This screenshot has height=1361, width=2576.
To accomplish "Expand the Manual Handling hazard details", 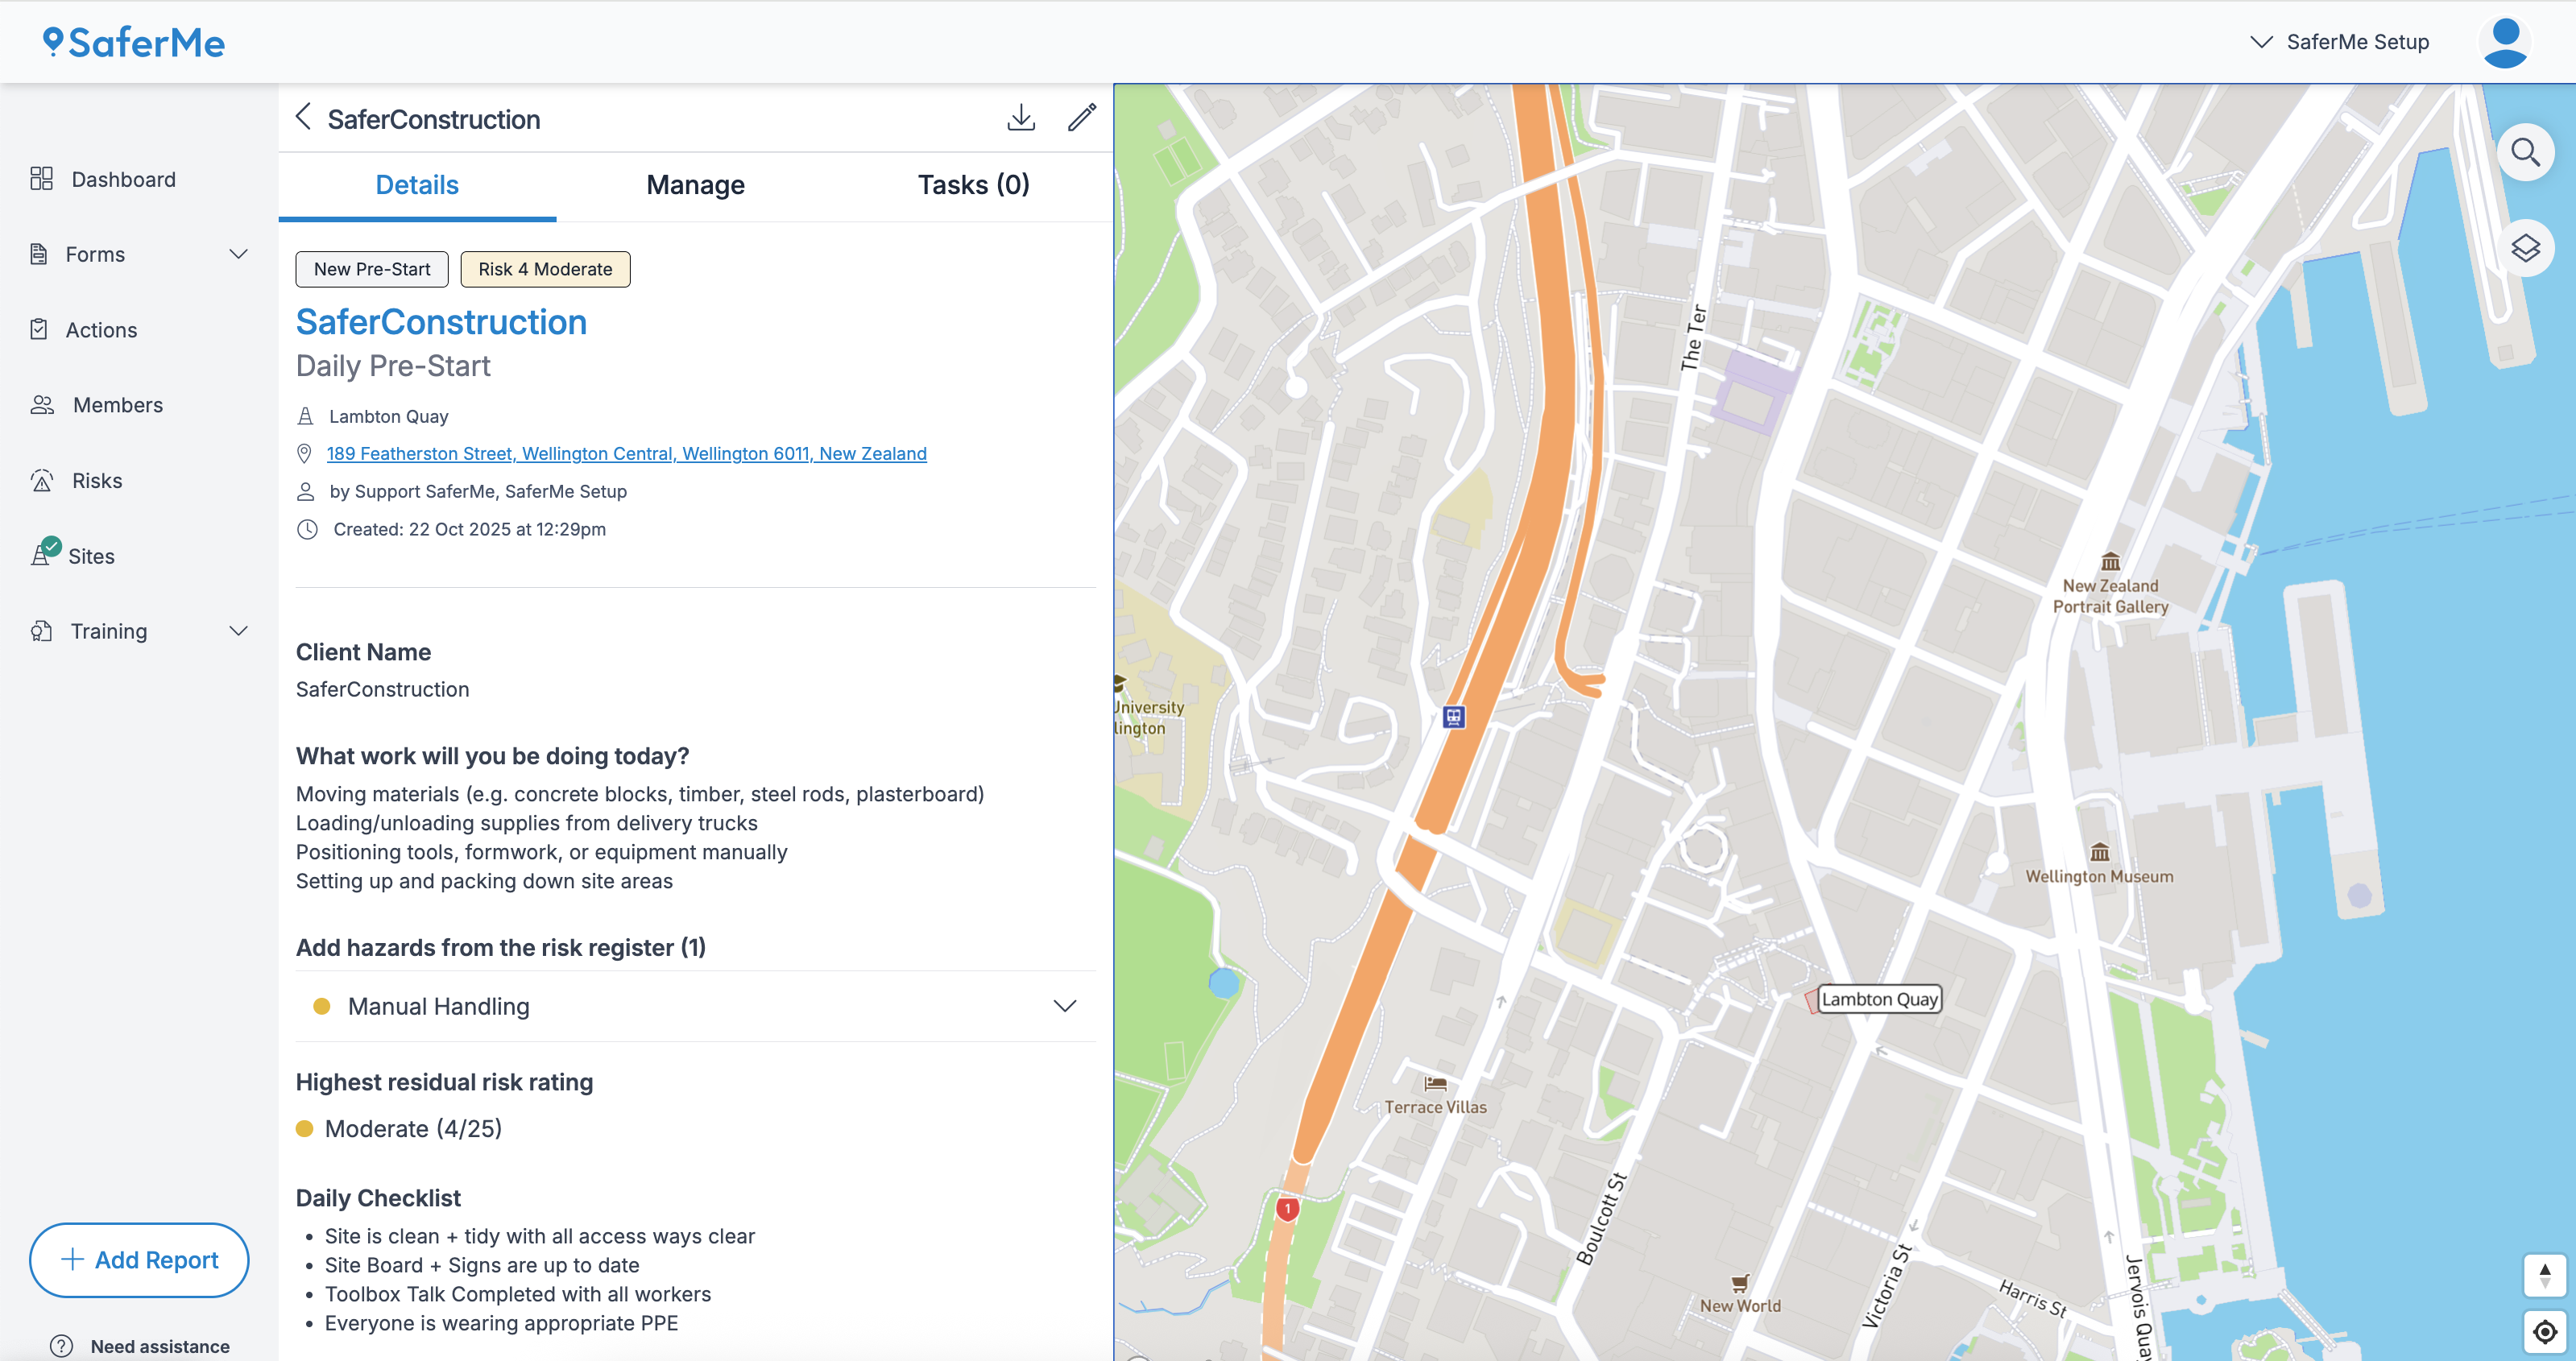I will pyautogui.click(x=1065, y=1006).
